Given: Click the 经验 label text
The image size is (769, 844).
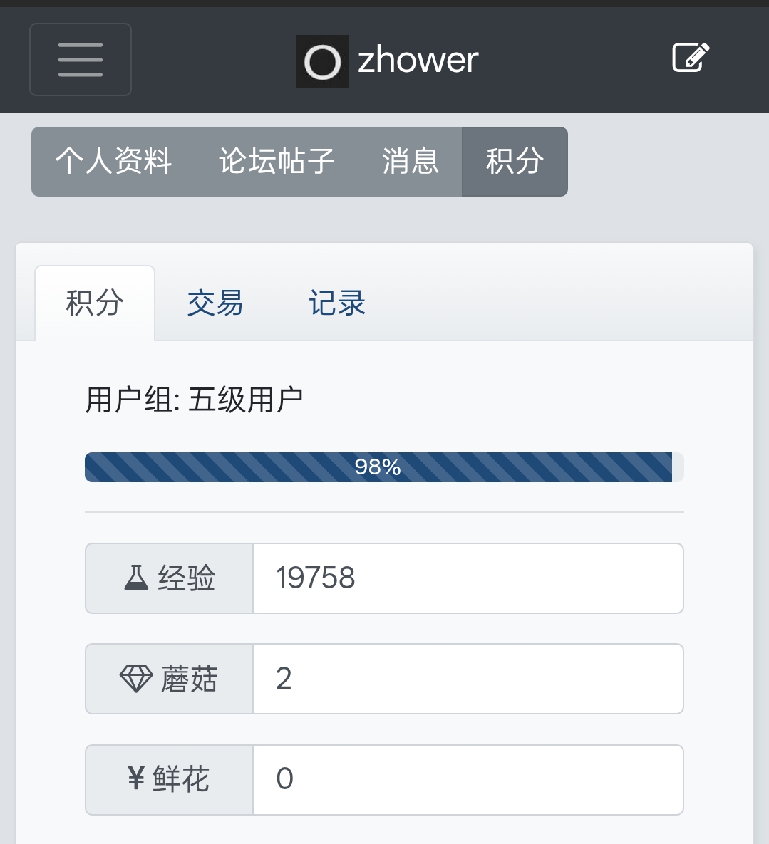Looking at the screenshot, I should click(x=187, y=578).
